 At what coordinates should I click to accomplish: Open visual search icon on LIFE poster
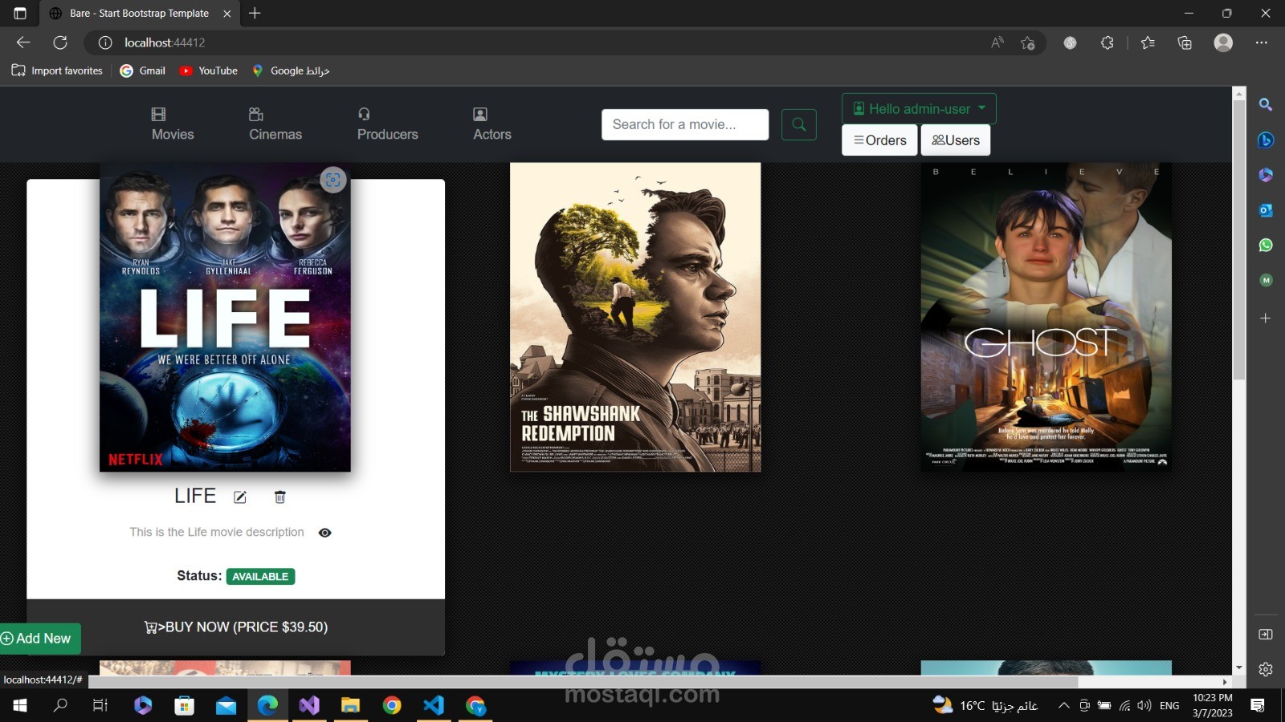coord(333,180)
